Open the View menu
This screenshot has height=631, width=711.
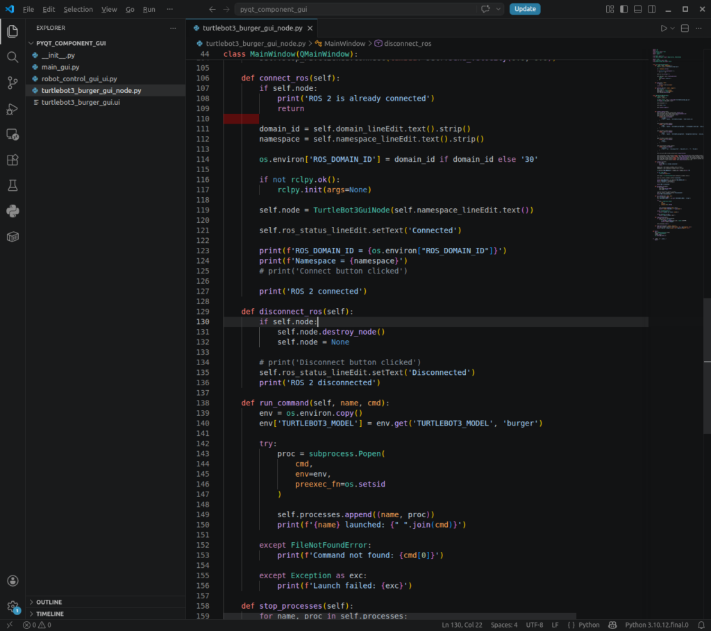109,9
